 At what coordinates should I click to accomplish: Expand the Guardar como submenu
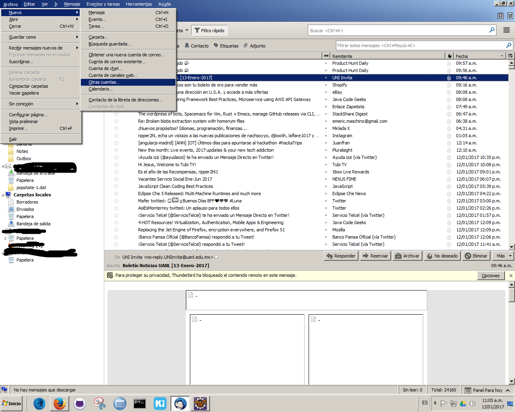(41, 37)
